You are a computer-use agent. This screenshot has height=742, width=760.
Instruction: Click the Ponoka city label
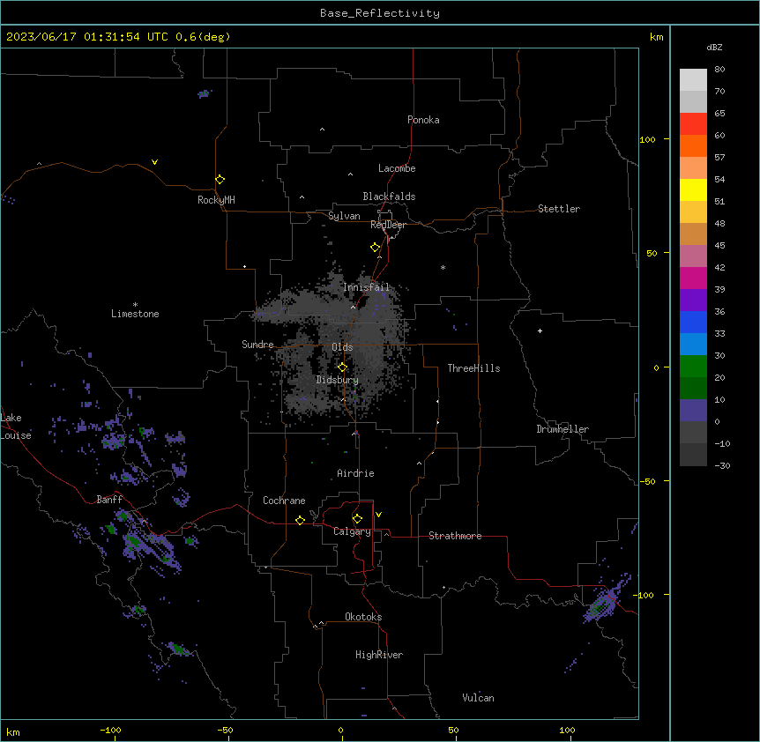point(423,120)
